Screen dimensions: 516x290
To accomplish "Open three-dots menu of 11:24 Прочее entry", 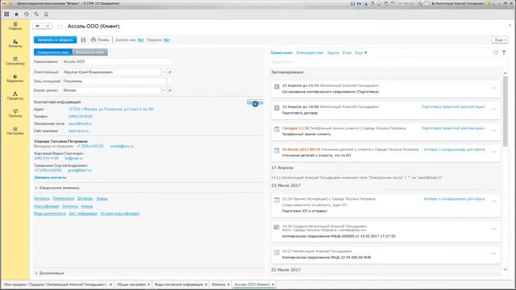I will click(493, 201).
